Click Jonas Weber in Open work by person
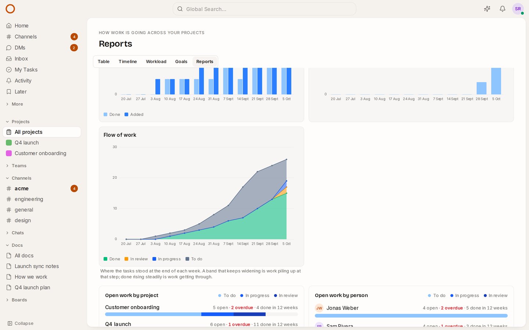Image resolution: width=529 pixels, height=330 pixels. point(342,308)
